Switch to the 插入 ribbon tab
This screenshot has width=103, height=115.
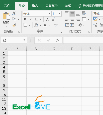point(35,6)
